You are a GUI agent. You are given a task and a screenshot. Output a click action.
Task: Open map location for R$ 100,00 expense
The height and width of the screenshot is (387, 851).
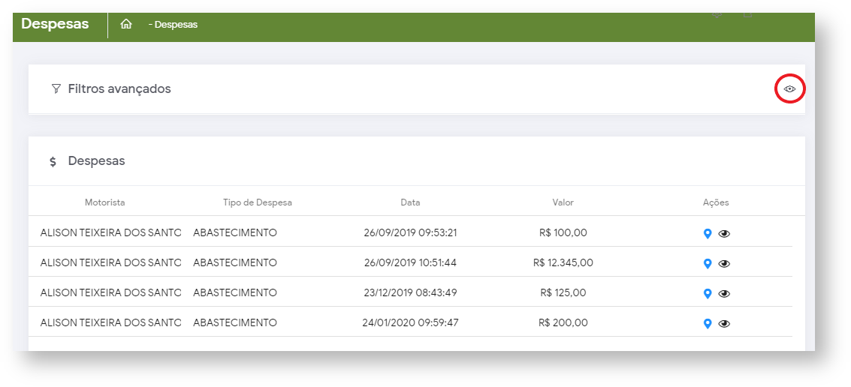pyautogui.click(x=707, y=233)
